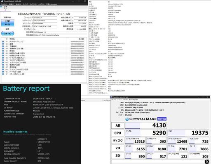Click status icon of row 01 クリティカルワーニング
211x164 pixels.
click(x=3, y=41)
